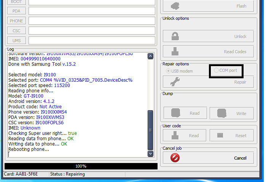Click 'PDA version: I9100XWMS3' line
This screenshot has height=182, width=266.
point(36,117)
